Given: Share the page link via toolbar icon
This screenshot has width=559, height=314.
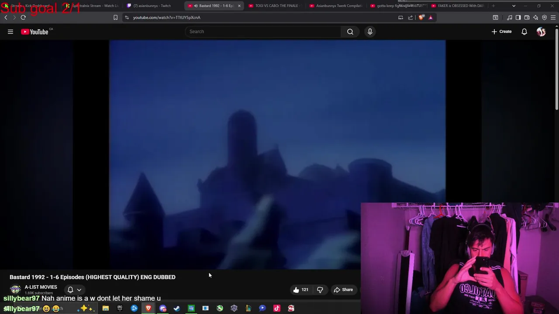Looking at the screenshot, I should [411, 17].
